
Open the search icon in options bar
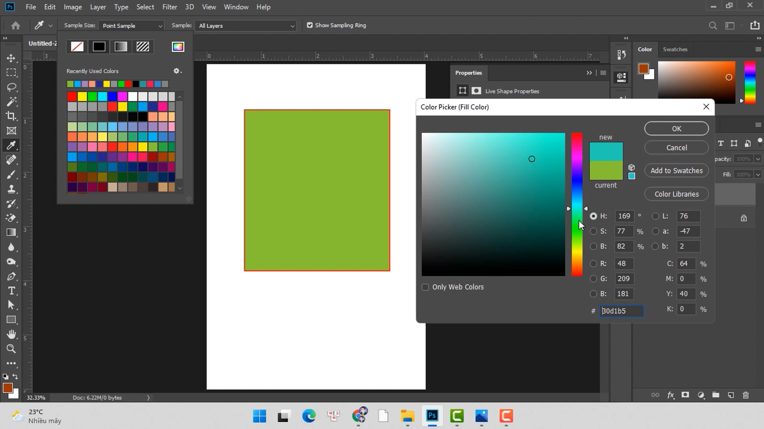pos(713,25)
